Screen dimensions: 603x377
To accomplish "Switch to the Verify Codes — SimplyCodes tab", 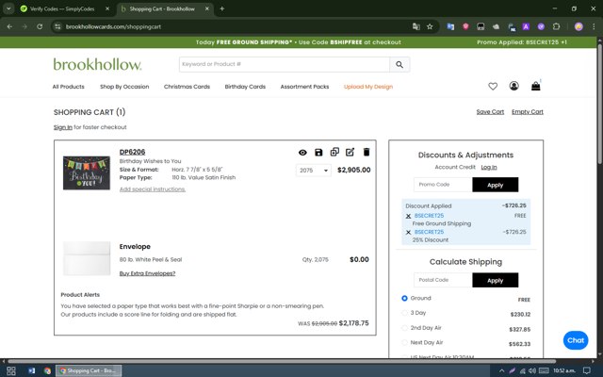I will click(62, 8).
